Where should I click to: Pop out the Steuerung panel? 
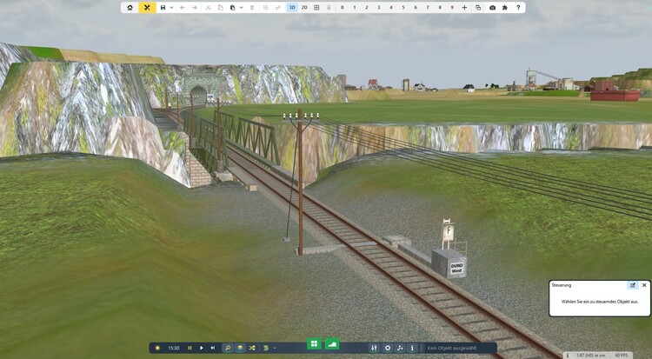[x=633, y=285]
